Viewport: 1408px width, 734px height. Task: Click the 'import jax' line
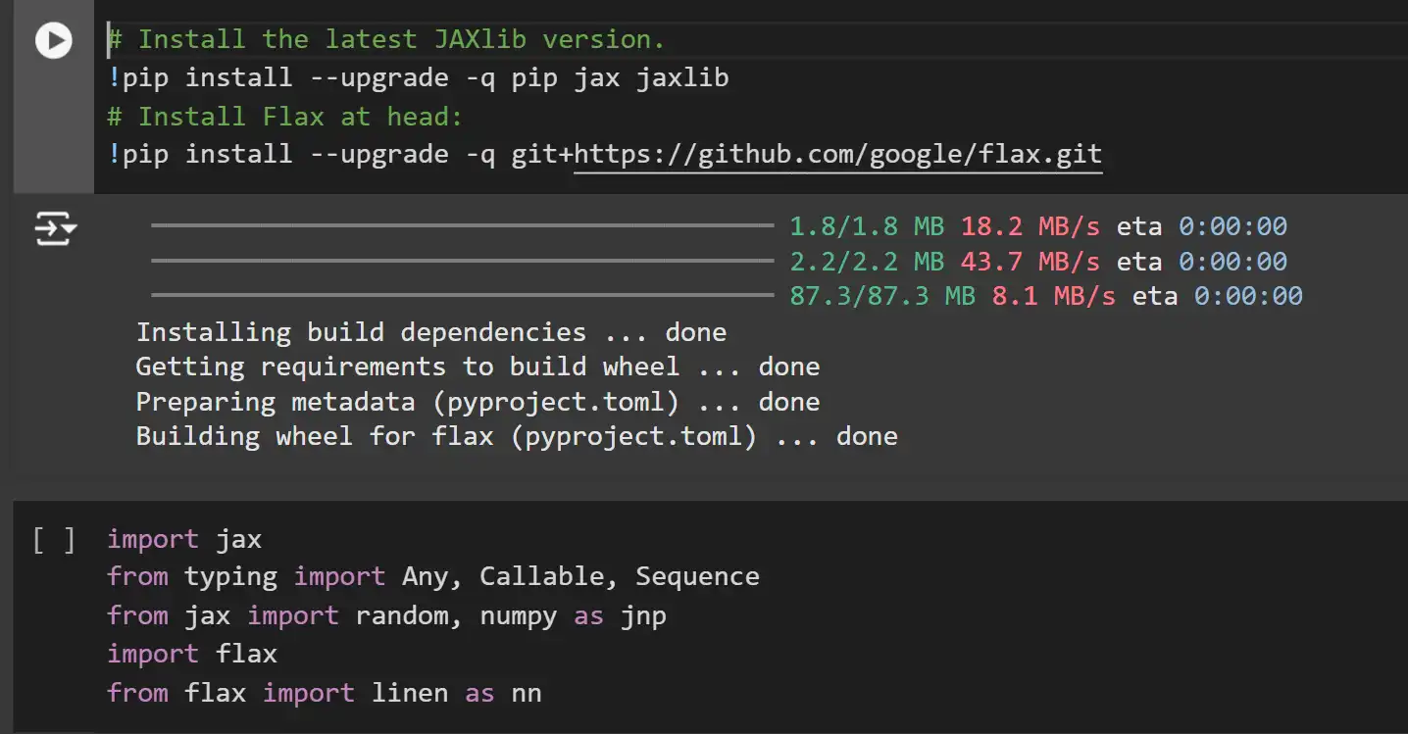tap(184, 539)
